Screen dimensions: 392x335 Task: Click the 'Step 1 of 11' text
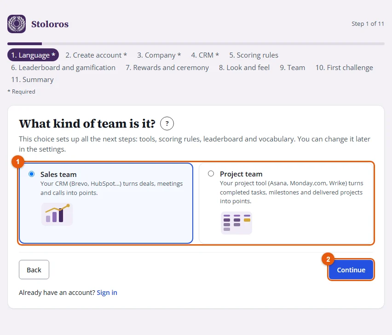[x=368, y=24]
